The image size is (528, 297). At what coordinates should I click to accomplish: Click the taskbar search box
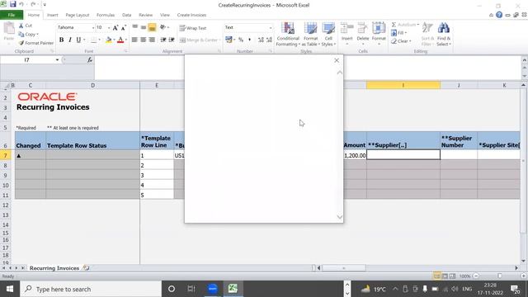(91, 289)
